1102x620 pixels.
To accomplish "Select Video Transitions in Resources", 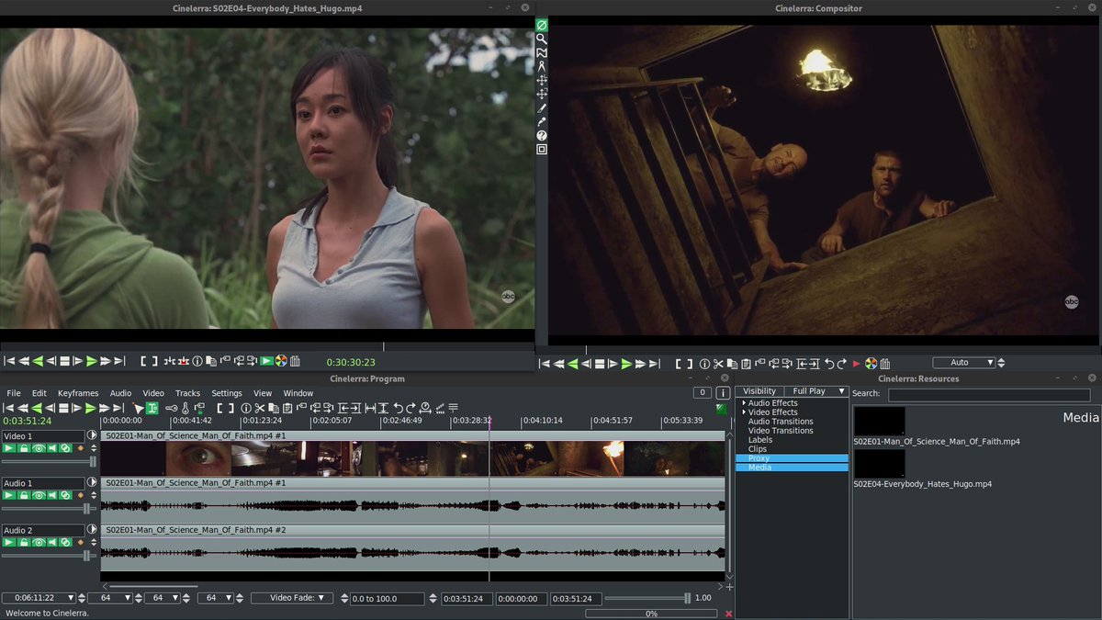I will point(781,431).
